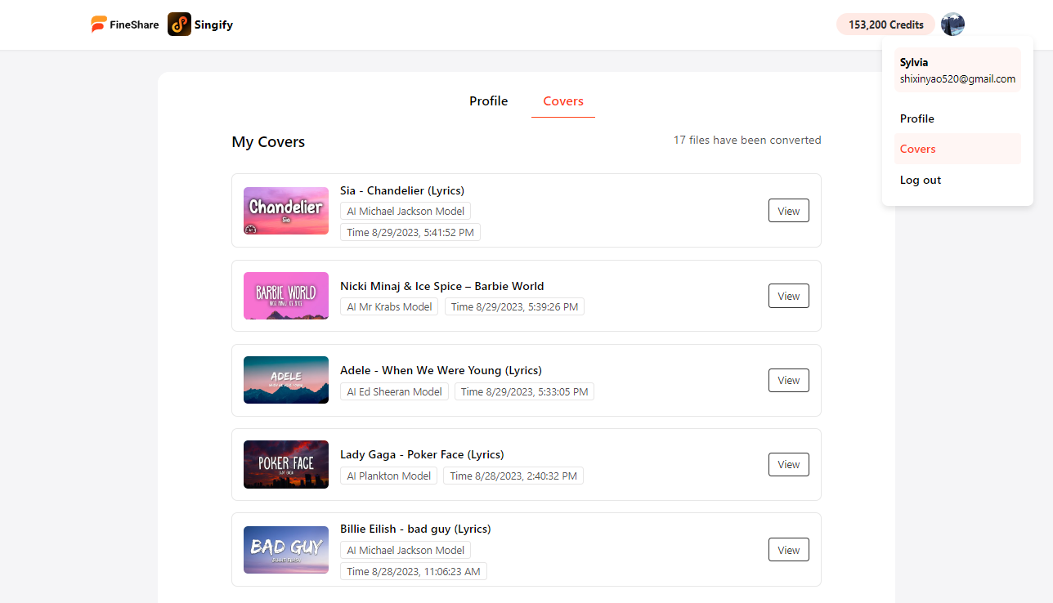View the Lady Gaga Poker Face cover
Image resolution: width=1053 pixels, height=603 pixels.
coord(789,464)
